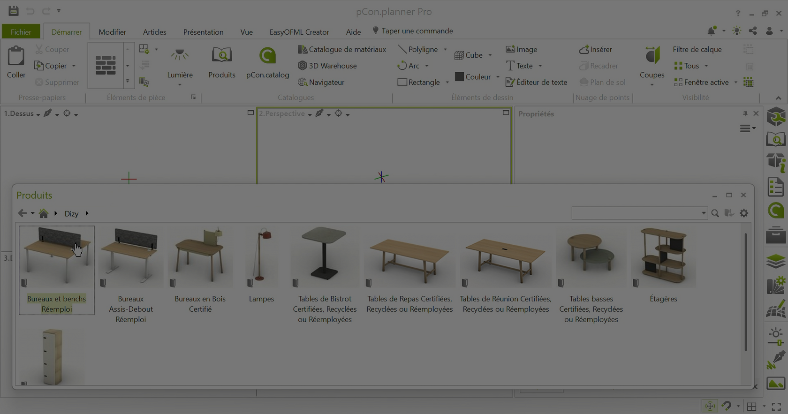The width and height of the screenshot is (788, 414).
Task: Switch to the Modifier tab
Action: coord(112,32)
